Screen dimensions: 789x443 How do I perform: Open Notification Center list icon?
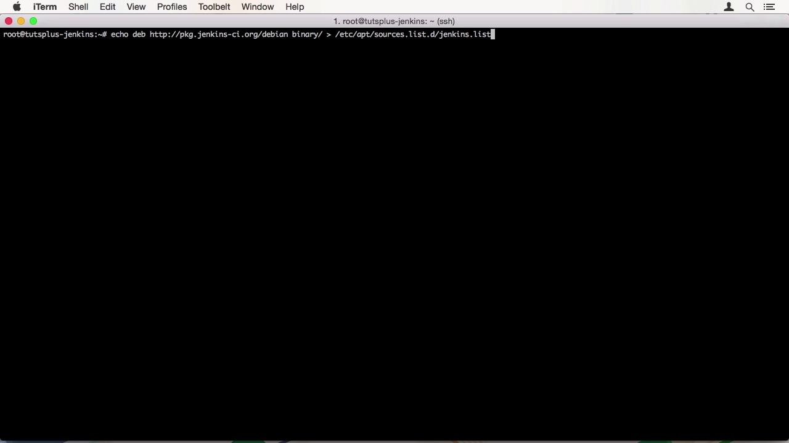coord(769,7)
